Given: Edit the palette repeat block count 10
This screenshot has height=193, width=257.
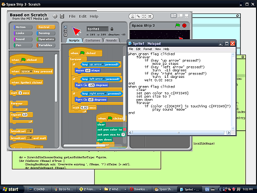Looking at the screenshot, I should point(25,115).
